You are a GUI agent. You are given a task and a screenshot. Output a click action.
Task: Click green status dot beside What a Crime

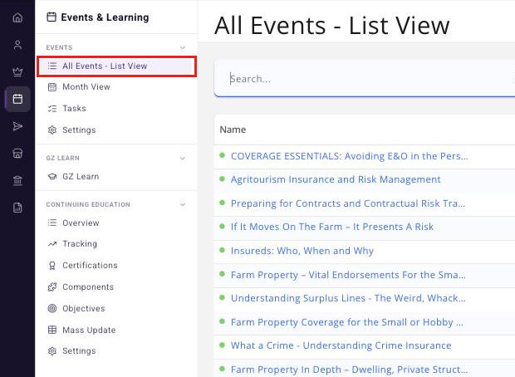point(222,345)
